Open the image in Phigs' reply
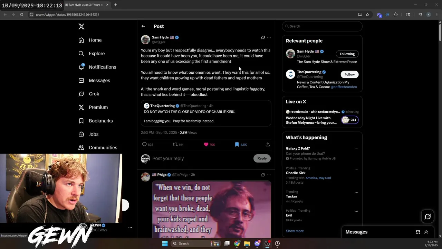Image resolution: width=442 pixels, height=249 pixels. 212,209
